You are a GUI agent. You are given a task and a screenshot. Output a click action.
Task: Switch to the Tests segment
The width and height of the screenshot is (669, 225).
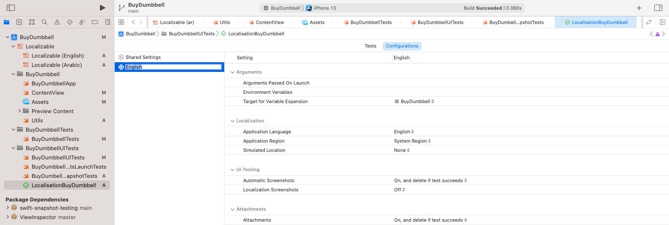[x=371, y=46]
